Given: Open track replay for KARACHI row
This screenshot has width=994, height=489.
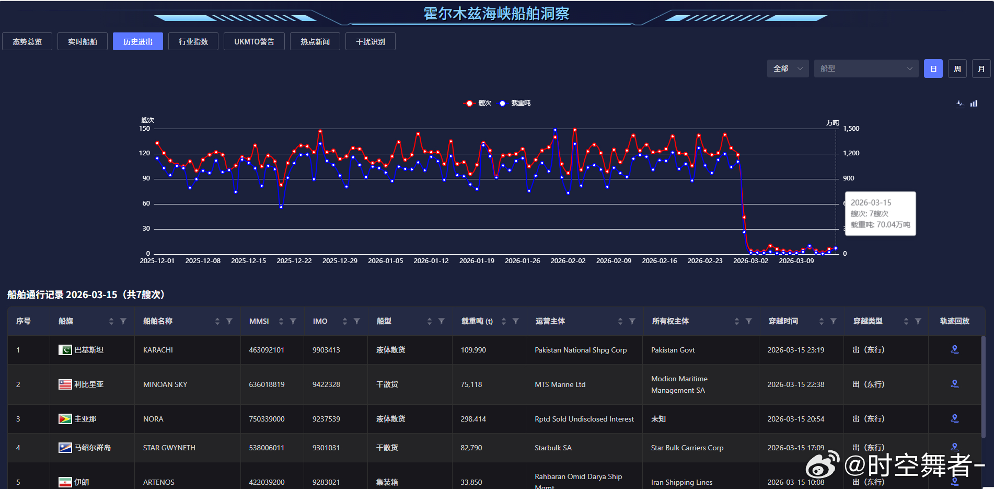Looking at the screenshot, I should (x=954, y=349).
